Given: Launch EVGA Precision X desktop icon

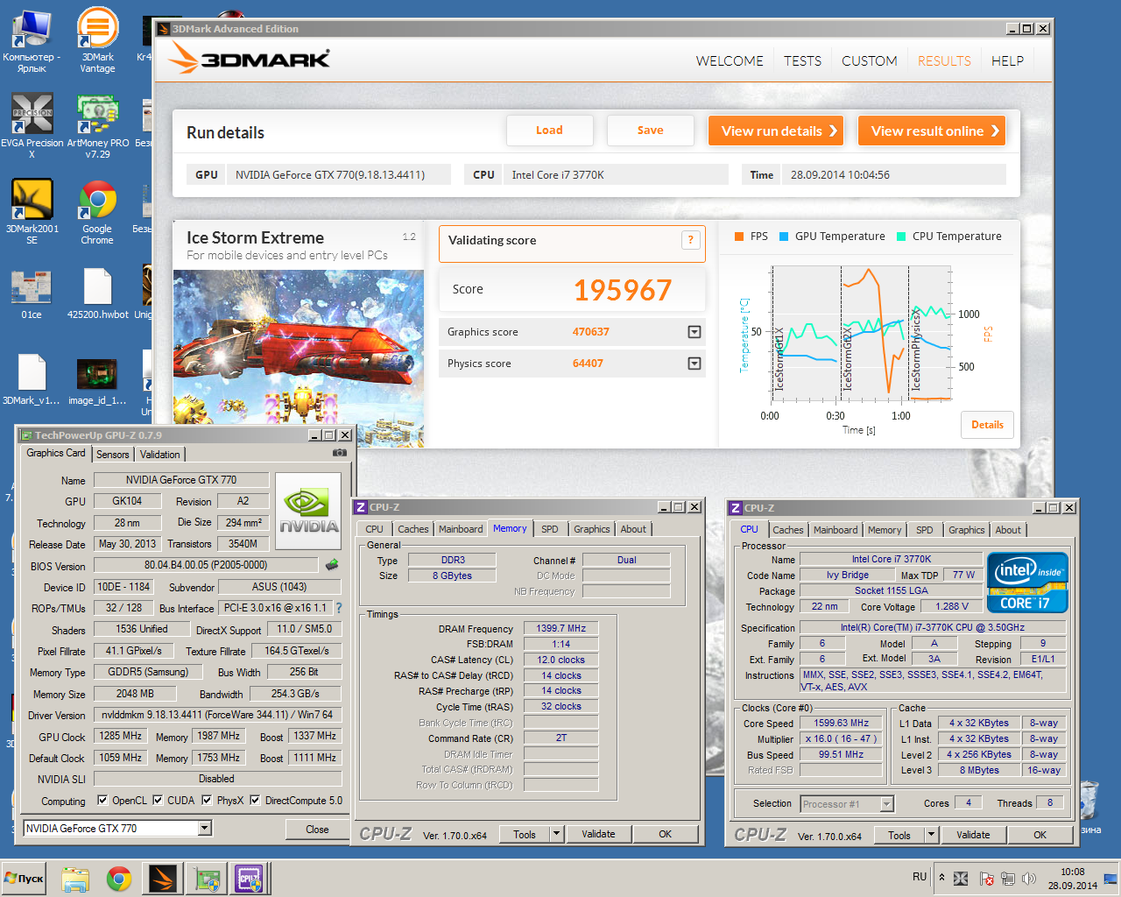Looking at the screenshot, I should tap(32, 125).
